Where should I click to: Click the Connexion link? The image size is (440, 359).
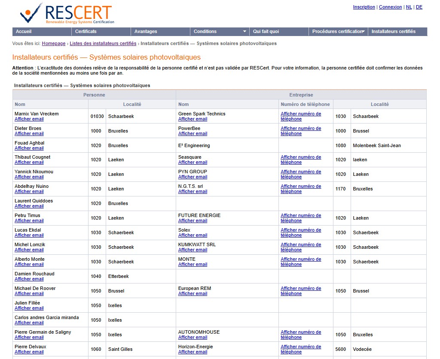pyautogui.click(x=391, y=6)
